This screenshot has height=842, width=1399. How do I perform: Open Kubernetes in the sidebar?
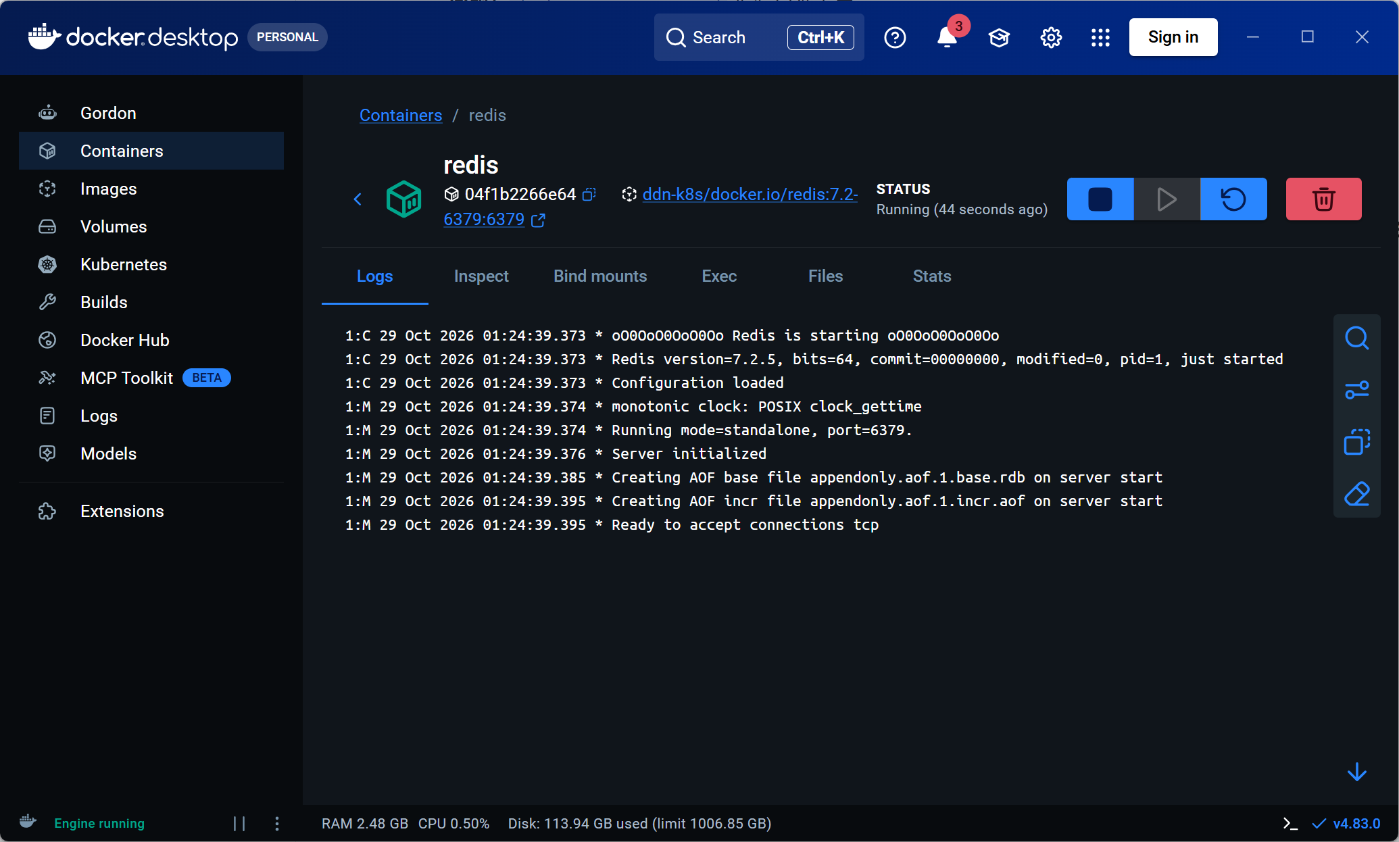tap(151, 264)
